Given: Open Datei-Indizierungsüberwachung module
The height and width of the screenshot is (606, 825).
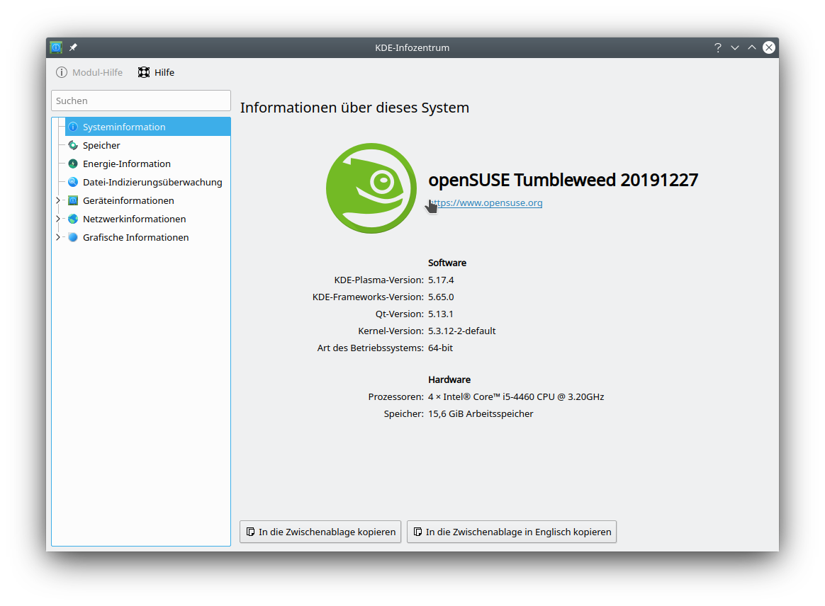Looking at the screenshot, I should point(152,182).
